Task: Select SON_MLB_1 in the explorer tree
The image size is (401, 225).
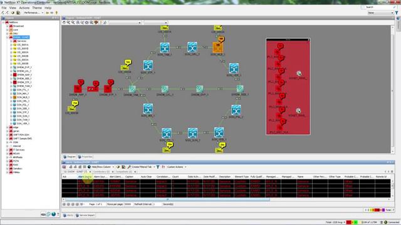Action: 23,97
